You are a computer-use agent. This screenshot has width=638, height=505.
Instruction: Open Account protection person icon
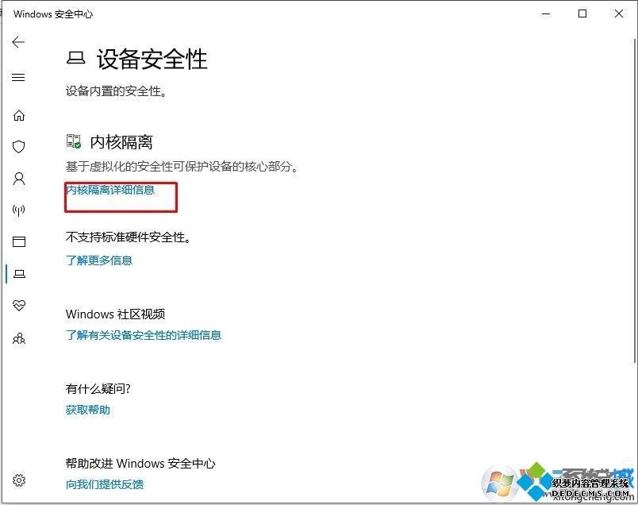pos(19,179)
